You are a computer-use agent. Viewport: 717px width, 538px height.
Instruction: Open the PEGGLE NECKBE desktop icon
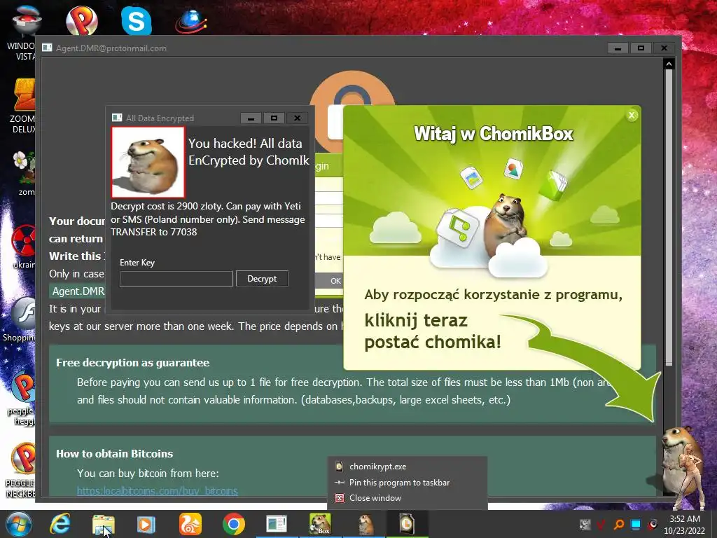[20, 470]
